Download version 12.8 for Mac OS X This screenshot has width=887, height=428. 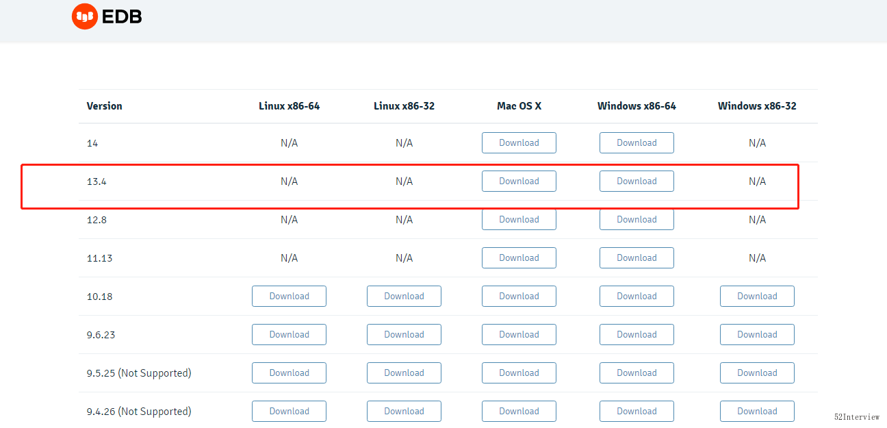(519, 220)
